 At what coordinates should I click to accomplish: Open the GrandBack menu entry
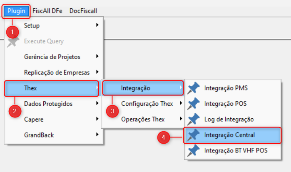click(x=39, y=135)
